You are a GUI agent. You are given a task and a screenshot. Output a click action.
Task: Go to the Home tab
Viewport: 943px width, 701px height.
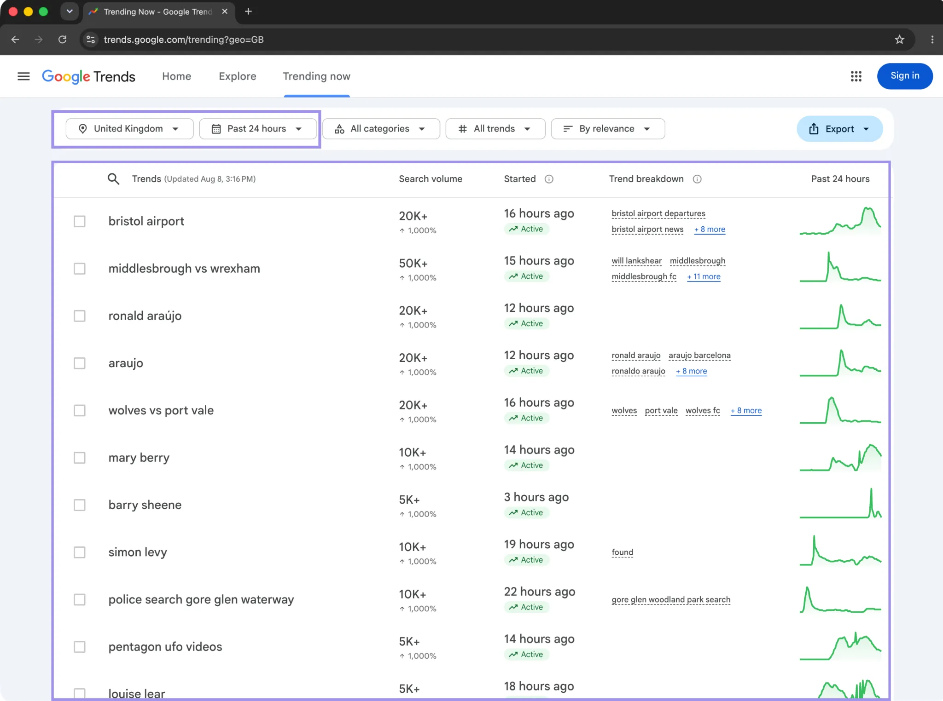point(177,76)
